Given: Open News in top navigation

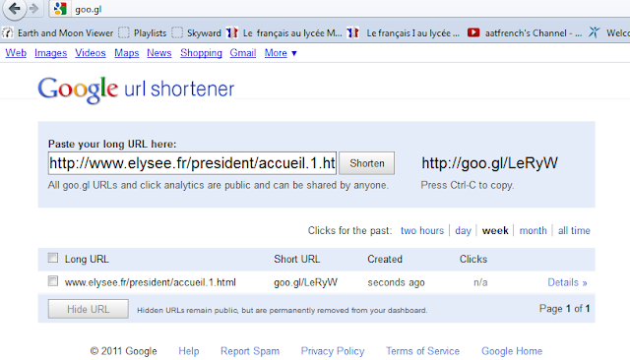Looking at the screenshot, I should point(159,53).
